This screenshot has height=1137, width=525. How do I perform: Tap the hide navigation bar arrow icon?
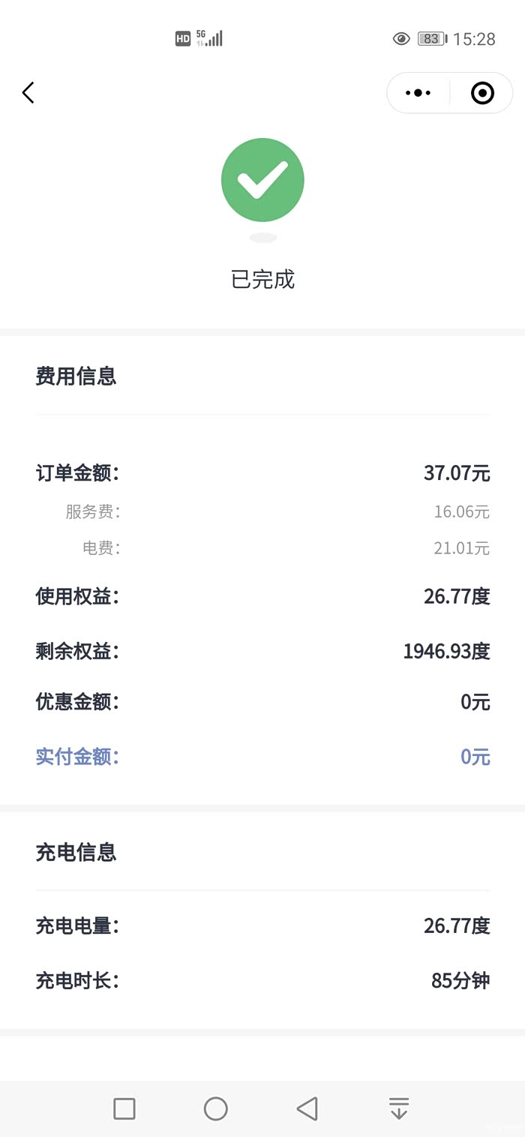pos(399,1108)
